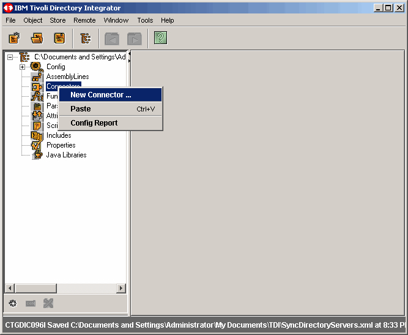Expand the Config tree node
Image resolution: width=408 pixels, height=335 pixels.
(22, 67)
